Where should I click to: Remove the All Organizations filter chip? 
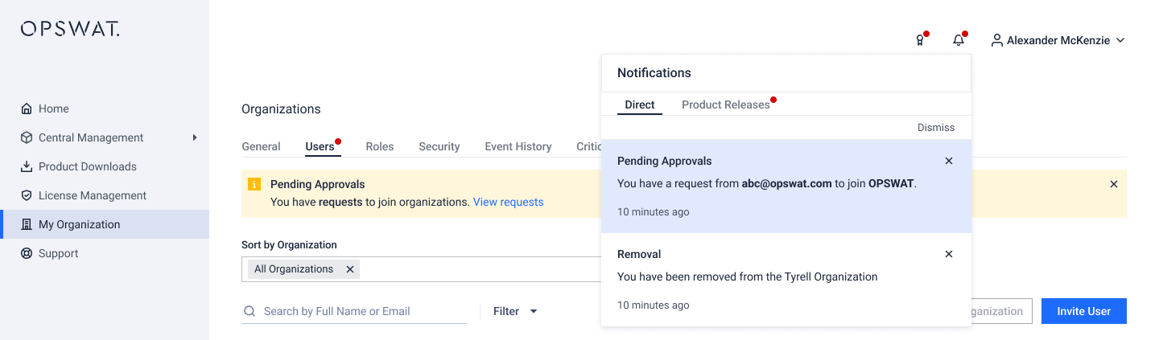coord(350,269)
